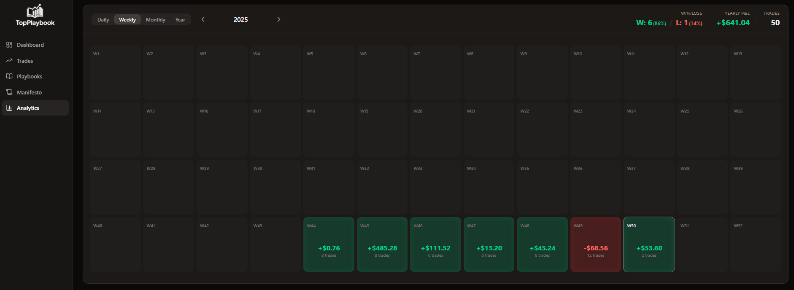Go to next year with right chevron
This screenshot has width=794, height=290.
[278, 19]
